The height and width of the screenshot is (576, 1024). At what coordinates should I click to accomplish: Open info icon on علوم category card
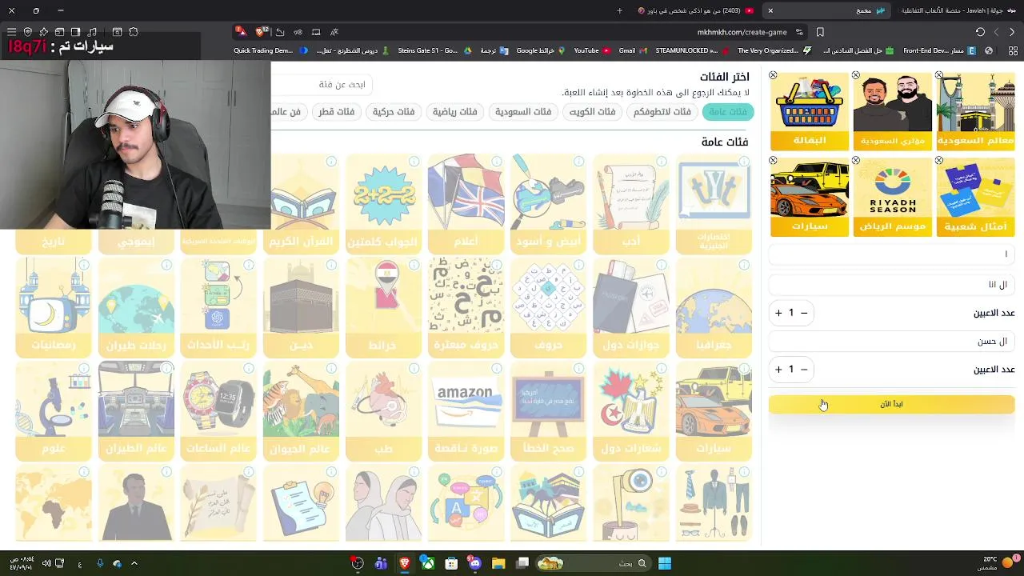[84, 369]
